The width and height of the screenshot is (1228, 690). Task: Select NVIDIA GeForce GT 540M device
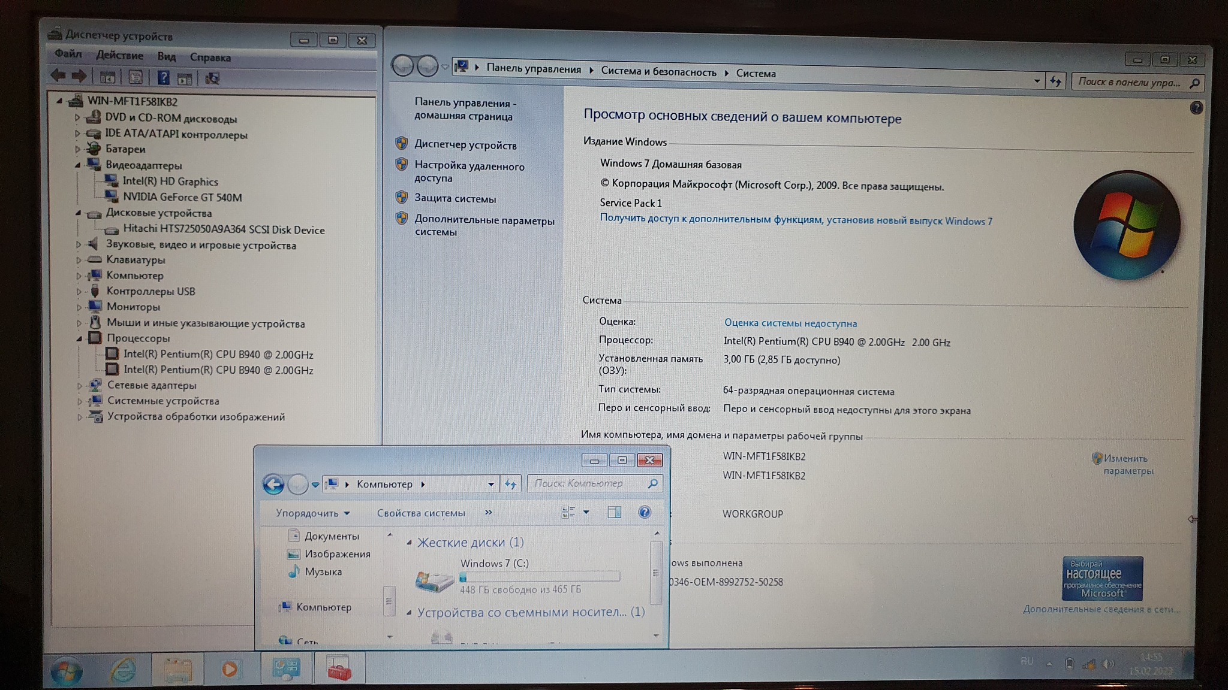(182, 197)
